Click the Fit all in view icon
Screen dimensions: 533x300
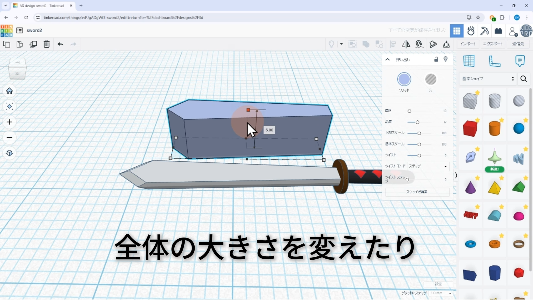click(9, 107)
